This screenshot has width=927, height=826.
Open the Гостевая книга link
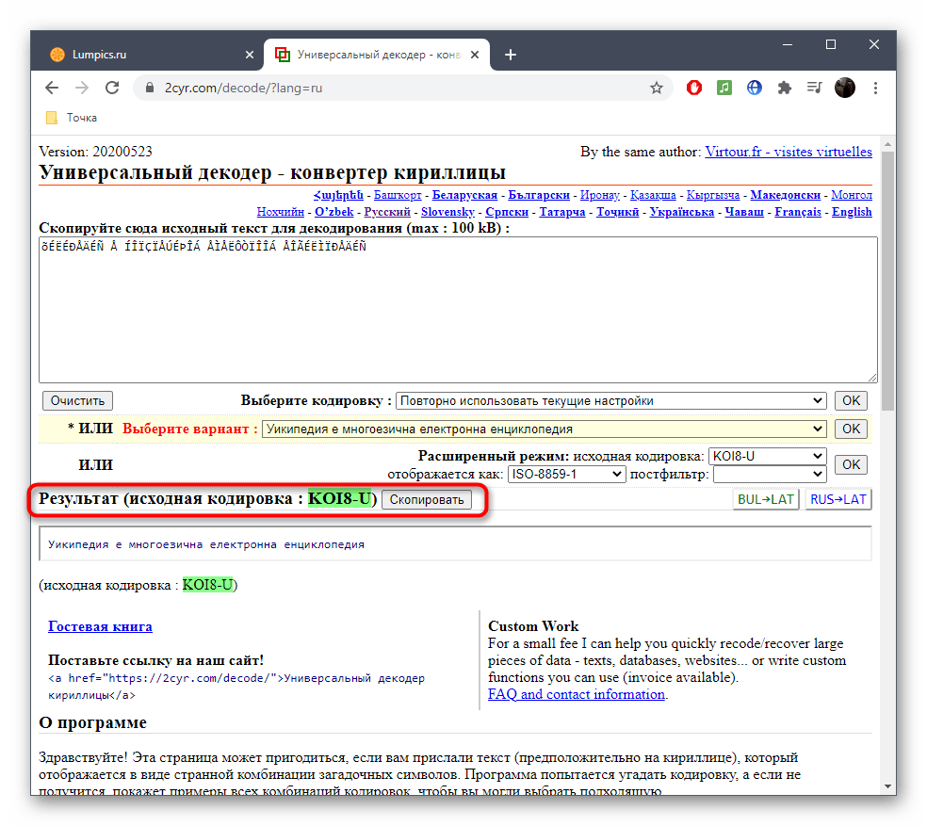[100, 626]
